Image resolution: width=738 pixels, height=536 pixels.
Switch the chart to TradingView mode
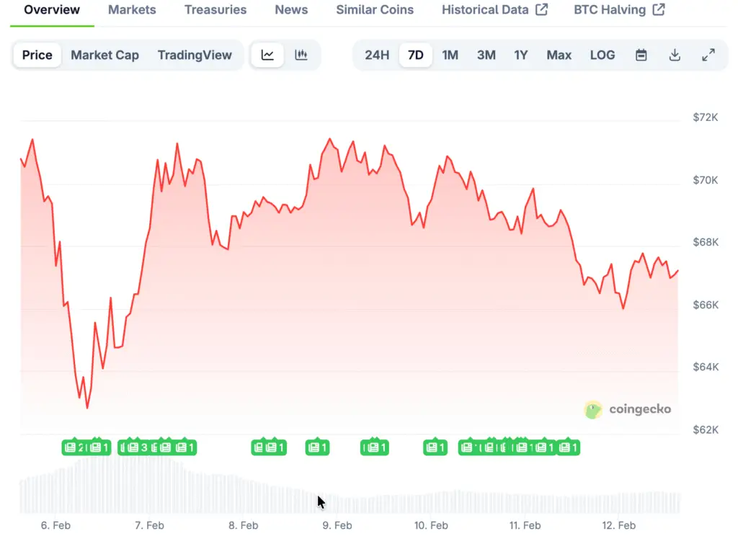[x=195, y=55]
